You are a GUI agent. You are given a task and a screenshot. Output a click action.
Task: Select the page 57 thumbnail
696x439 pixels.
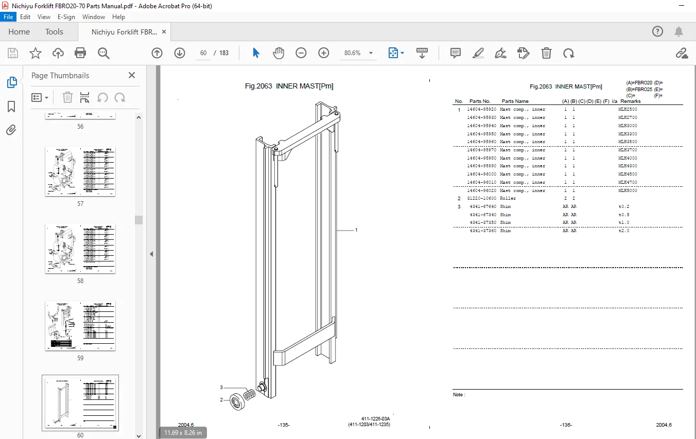tap(80, 171)
